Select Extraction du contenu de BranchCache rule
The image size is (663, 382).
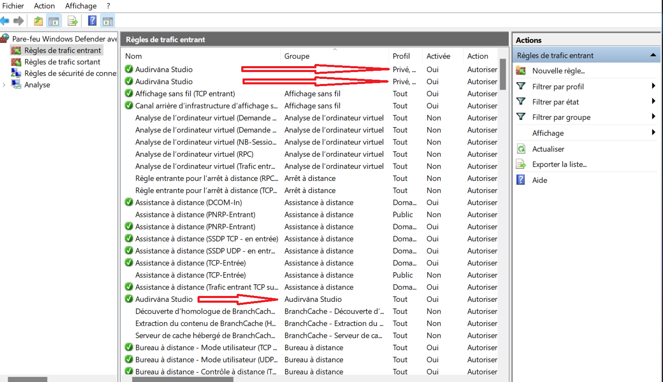pos(206,323)
